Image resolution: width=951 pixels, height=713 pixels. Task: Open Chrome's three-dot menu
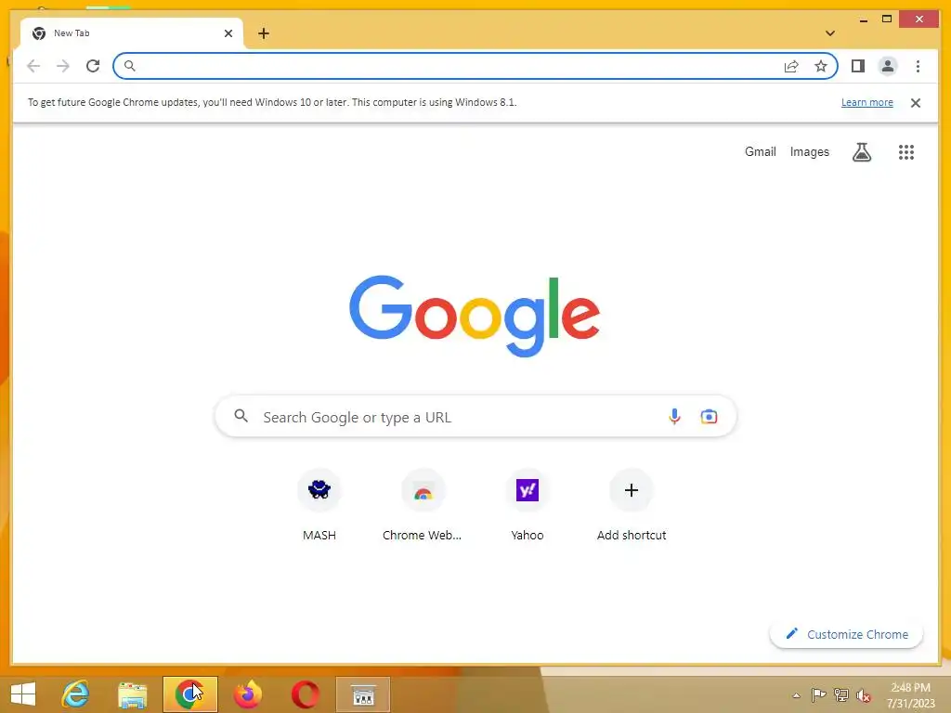pos(918,66)
